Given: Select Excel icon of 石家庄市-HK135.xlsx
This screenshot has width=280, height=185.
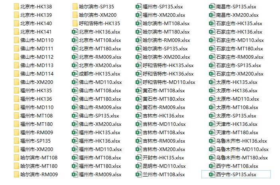Looking at the screenshot, I should 212,24.
